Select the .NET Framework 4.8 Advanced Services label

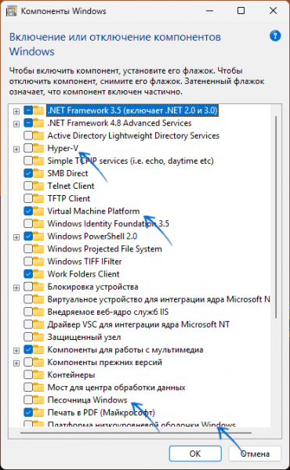pos(119,123)
